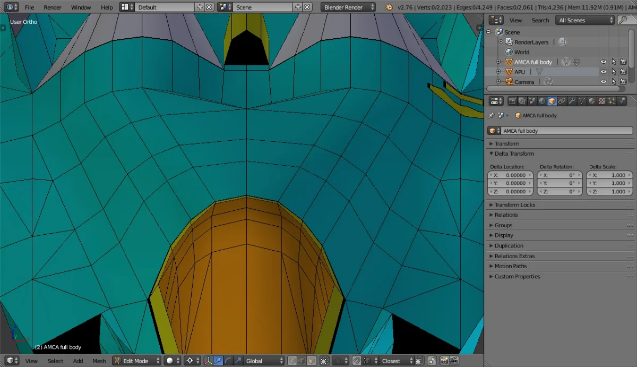Open the Render menu
The image size is (637, 367).
[x=53, y=7]
